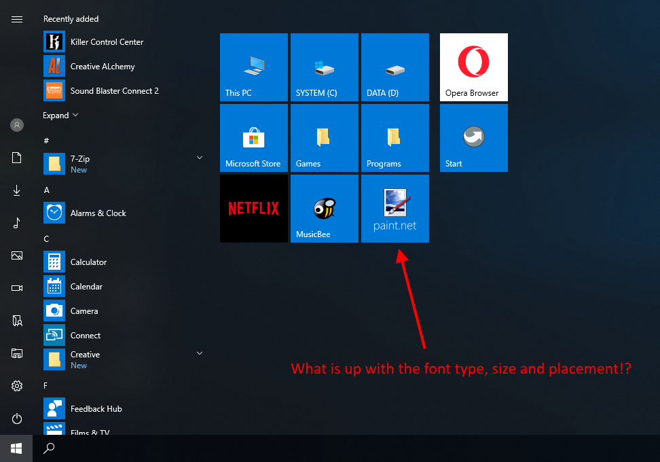Open Killer Control Center
The image size is (660, 462).
click(x=107, y=41)
